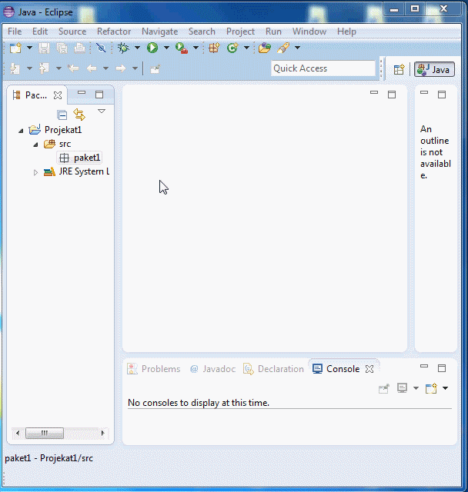
Task: Click Run Last Tool (external tools) icon
Action: (x=182, y=48)
